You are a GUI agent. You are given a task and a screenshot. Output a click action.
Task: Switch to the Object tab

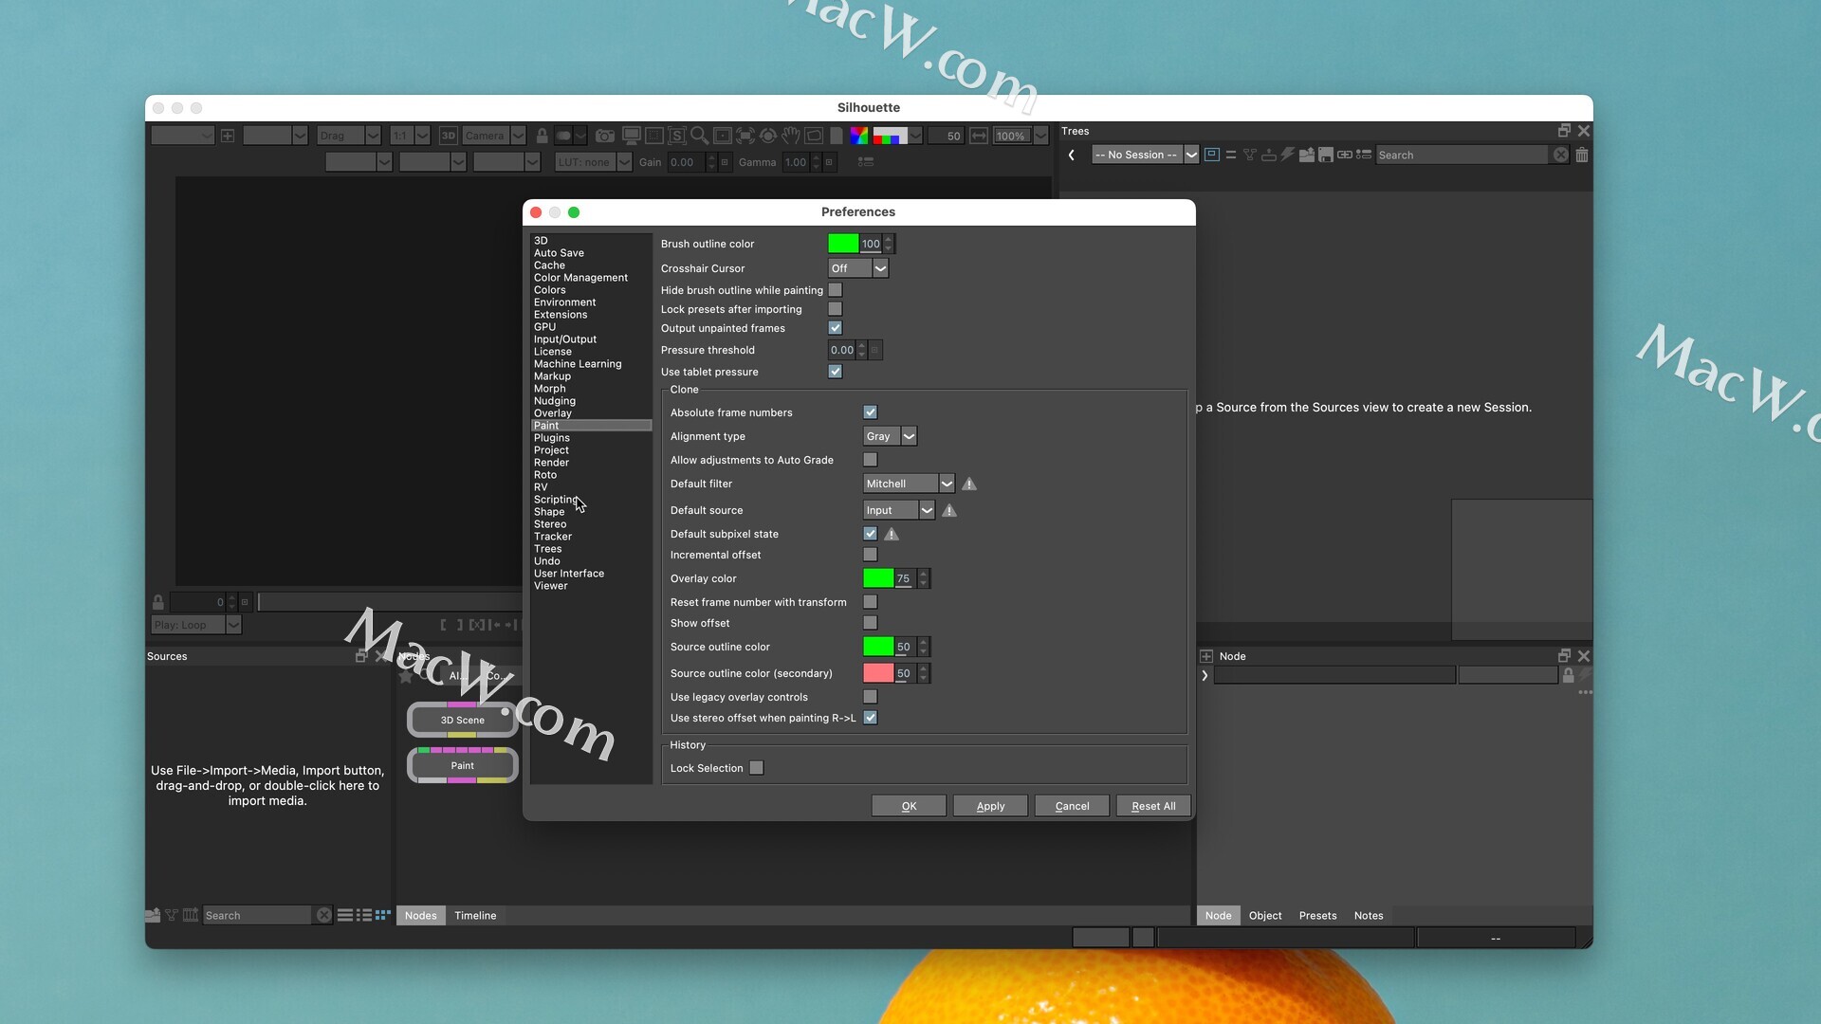coord(1265,915)
